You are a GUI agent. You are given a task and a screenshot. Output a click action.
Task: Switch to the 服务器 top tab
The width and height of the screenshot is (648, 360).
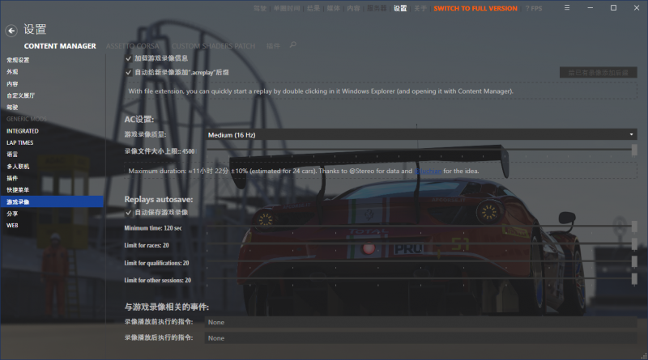[377, 8]
